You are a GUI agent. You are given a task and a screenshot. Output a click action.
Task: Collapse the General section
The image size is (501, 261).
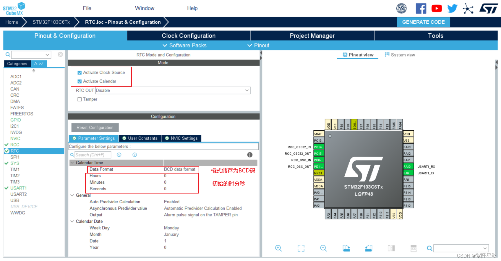point(72,195)
